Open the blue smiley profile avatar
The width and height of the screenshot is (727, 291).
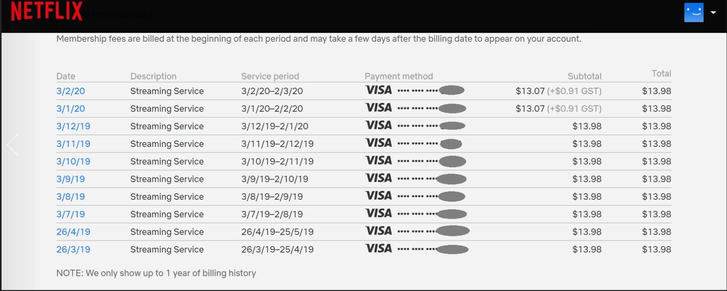pyautogui.click(x=694, y=13)
